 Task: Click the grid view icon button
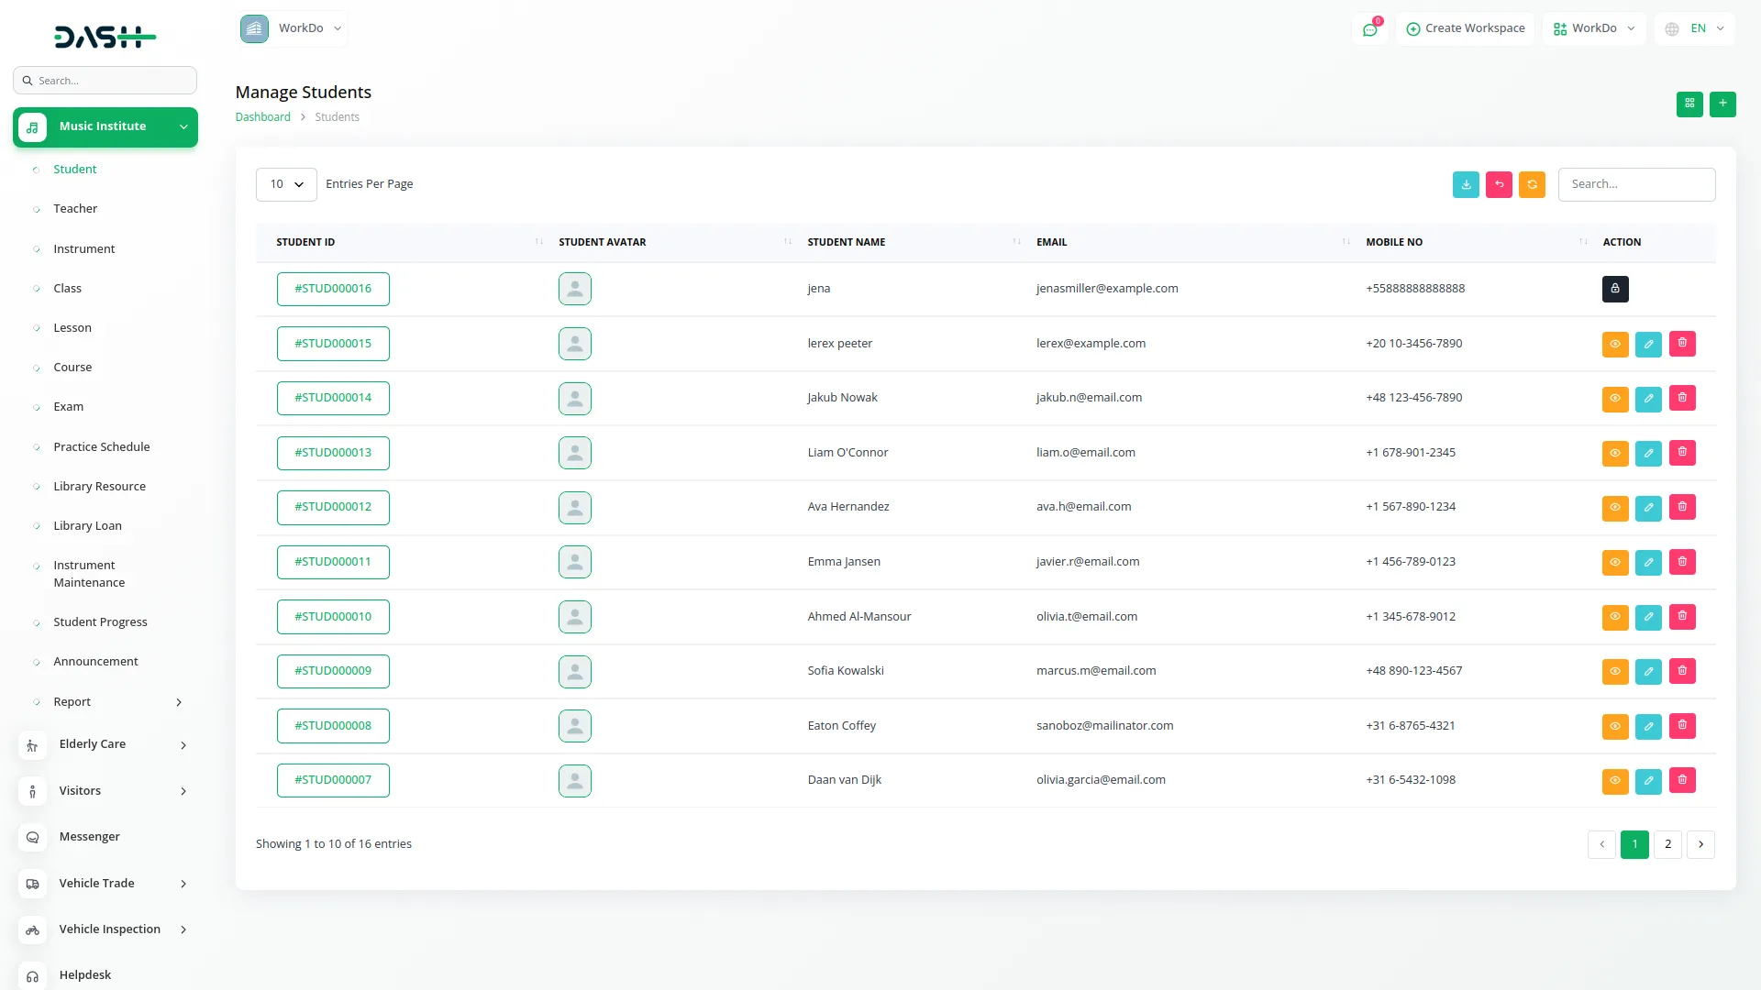point(1689,104)
